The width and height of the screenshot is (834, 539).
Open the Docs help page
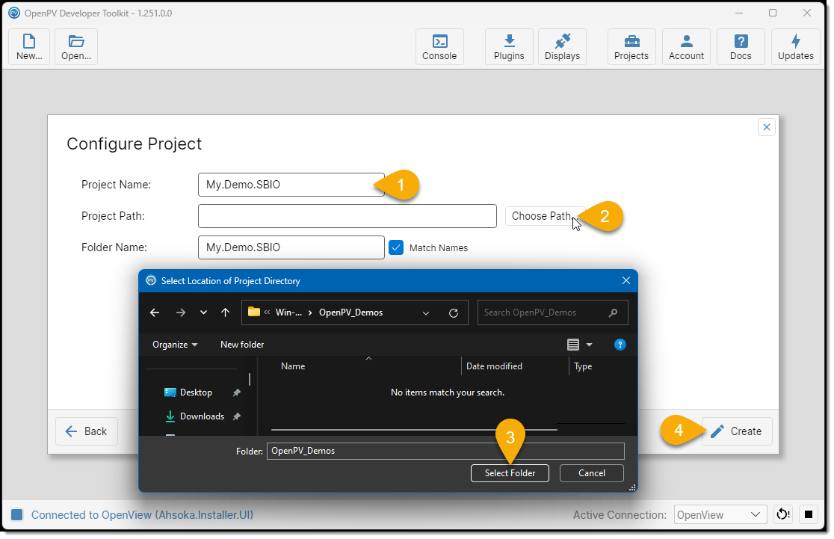coord(741,47)
